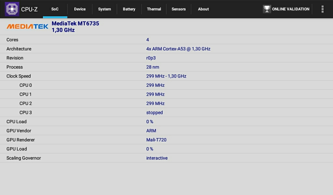Open the Thermal tab
333x195 pixels.
tap(154, 9)
